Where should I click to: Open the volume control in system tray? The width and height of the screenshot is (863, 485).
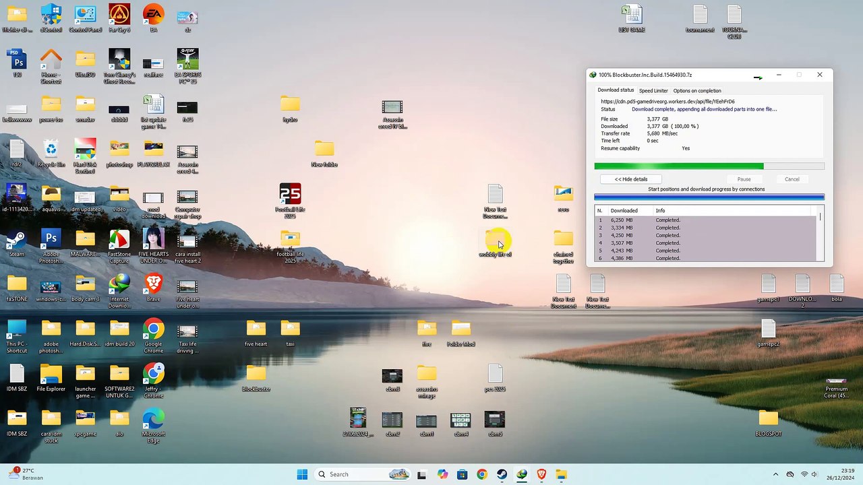[814, 474]
